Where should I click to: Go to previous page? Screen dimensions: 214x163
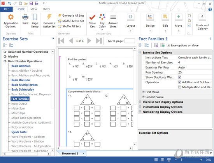[x=71, y=41]
